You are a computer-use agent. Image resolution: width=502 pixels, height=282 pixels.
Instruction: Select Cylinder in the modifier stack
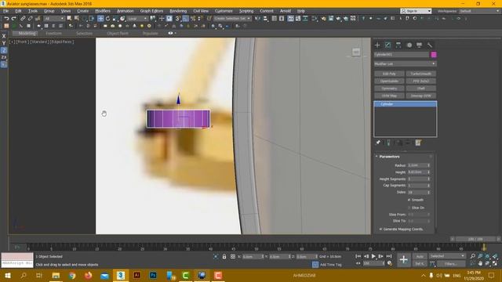point(405,104)
